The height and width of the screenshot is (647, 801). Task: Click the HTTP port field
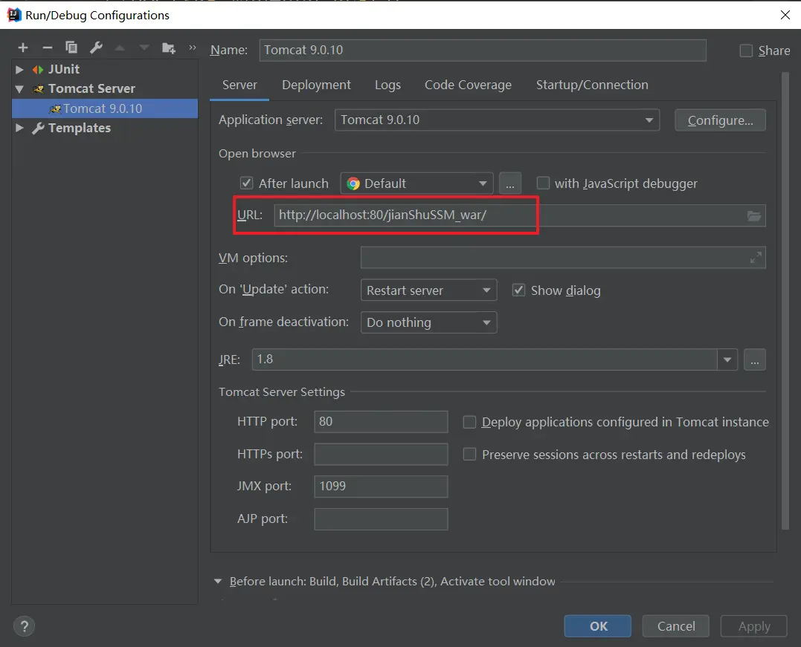pyautogui.click(x=381, y=421)
